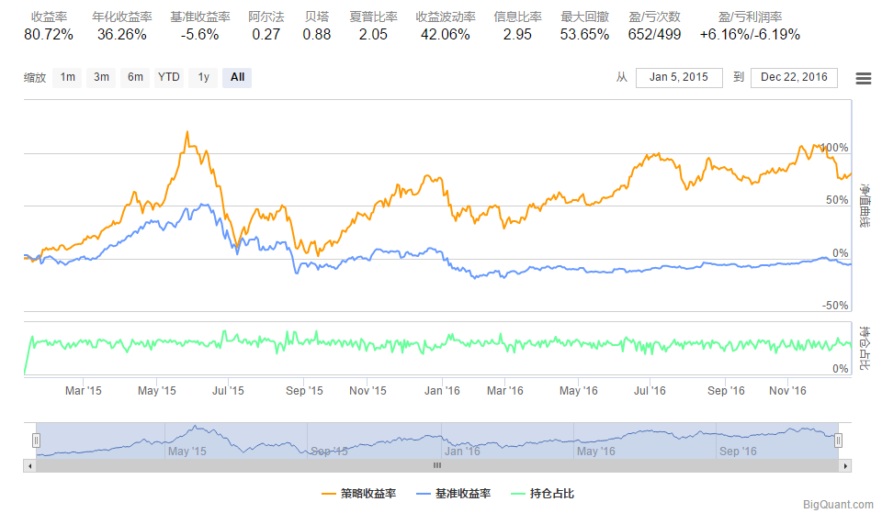Toggle 策略收益率 series in legend
Screen dimensions: 882x513
tap(359, 494)
